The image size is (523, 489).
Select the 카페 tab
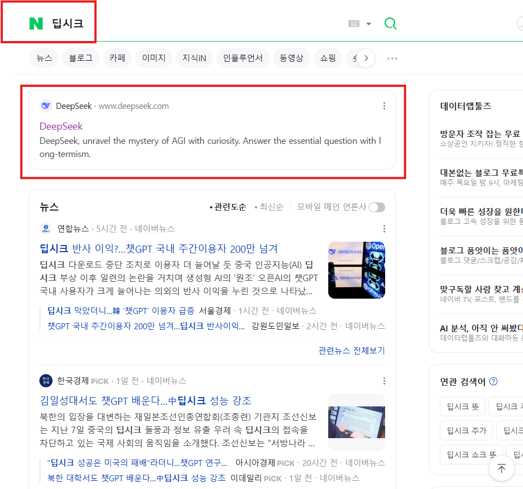click(x=118, y=58)
